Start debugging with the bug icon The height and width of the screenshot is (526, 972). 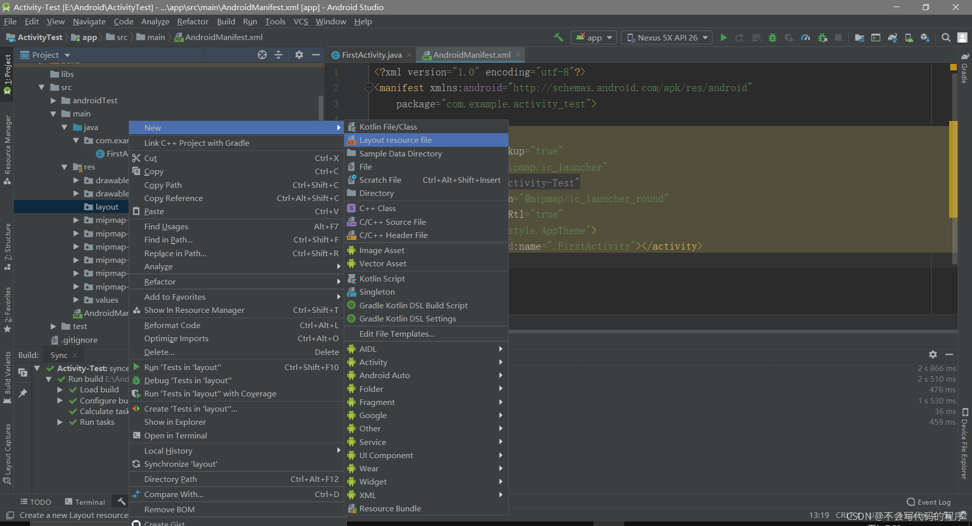773,37
